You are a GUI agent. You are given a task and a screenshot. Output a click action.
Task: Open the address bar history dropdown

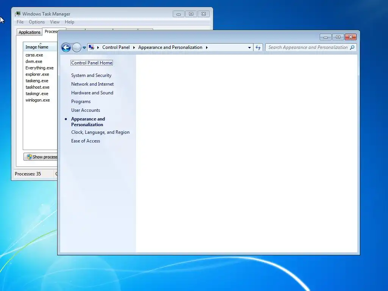pyautogui.click(x=249, y=47)
